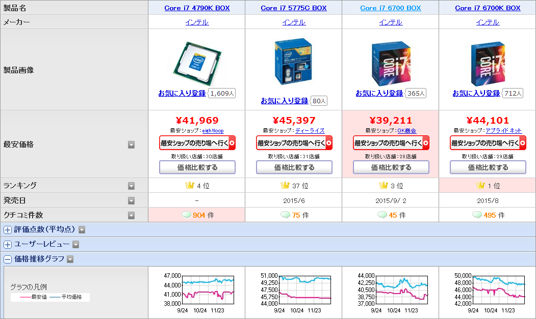
Task: Click the Core i7 5775C box image
Action: (x=294, y=62)
